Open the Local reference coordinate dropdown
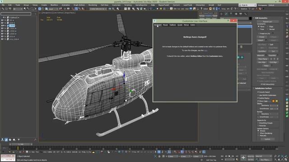The height and width of the screenshot is (162, 289). (53, 9)
